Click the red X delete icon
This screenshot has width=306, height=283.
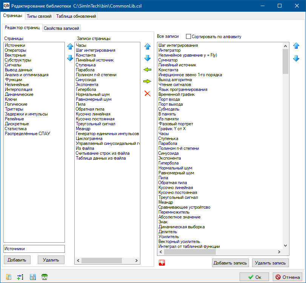147,93
